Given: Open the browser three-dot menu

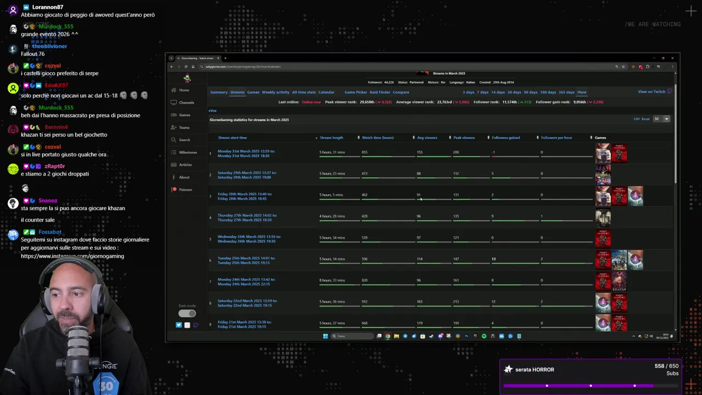Looking at the screenshot, I should (x=673, y=66).
